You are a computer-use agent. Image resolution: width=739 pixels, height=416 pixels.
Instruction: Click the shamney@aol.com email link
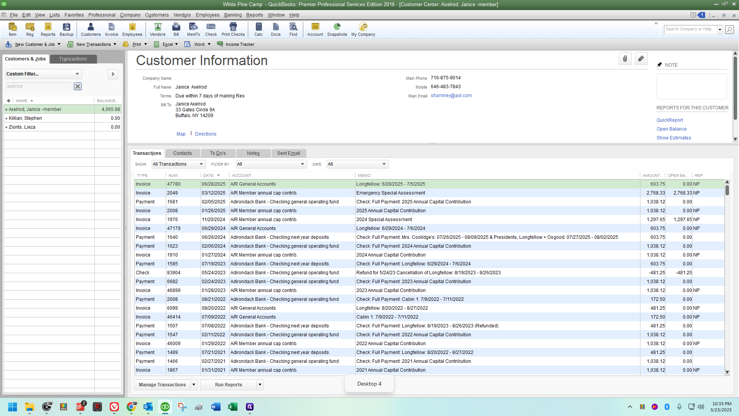(451, 96)
